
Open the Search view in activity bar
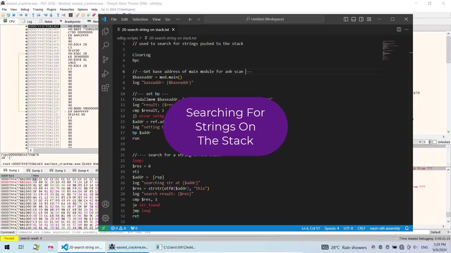click(x=105, y=45)
